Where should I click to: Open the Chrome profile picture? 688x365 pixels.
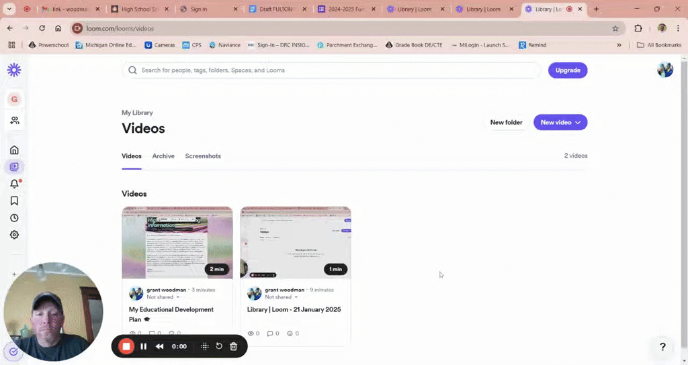click(x=662, y=28)
